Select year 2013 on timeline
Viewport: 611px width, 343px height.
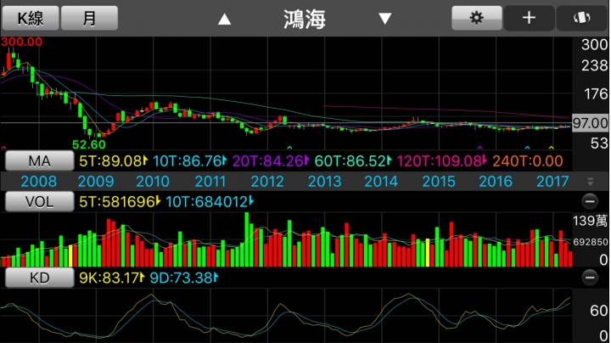tap(324, 182)
